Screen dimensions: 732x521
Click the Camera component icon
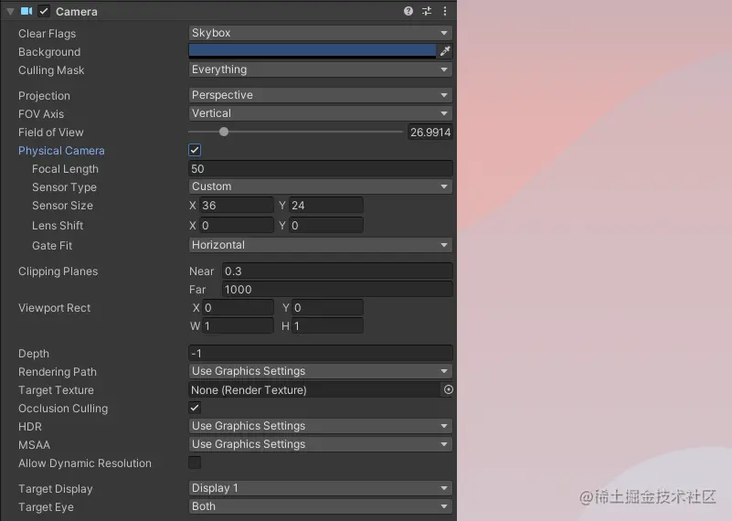point(27,11)
